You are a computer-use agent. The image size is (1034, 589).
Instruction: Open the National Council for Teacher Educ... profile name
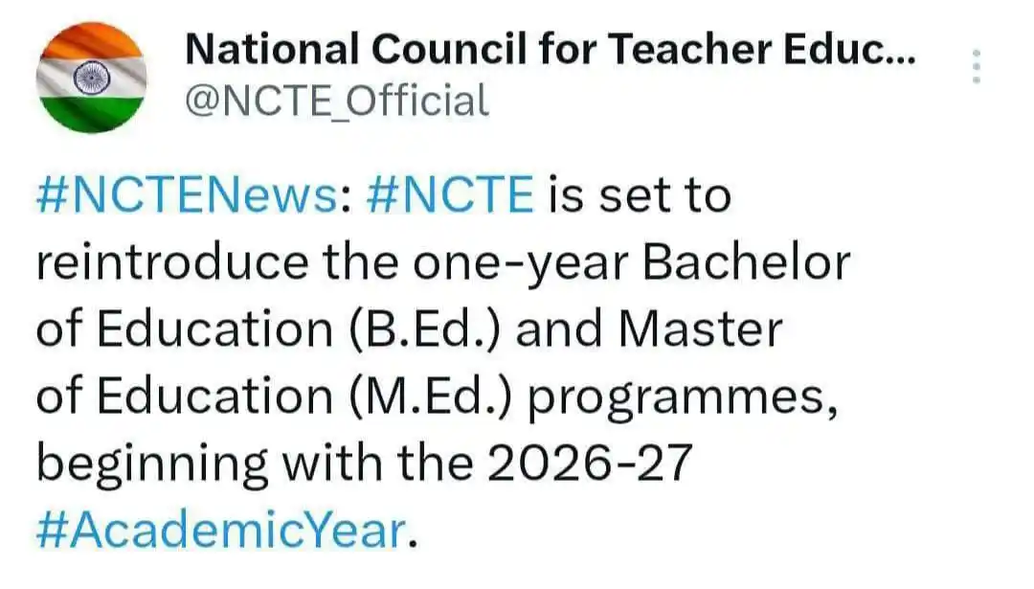550,50
